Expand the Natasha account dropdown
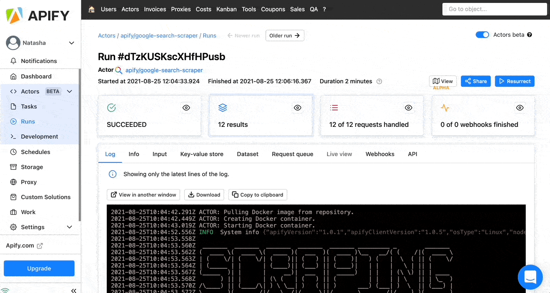This screenshot has height=293, width=550. coord(72,43)
